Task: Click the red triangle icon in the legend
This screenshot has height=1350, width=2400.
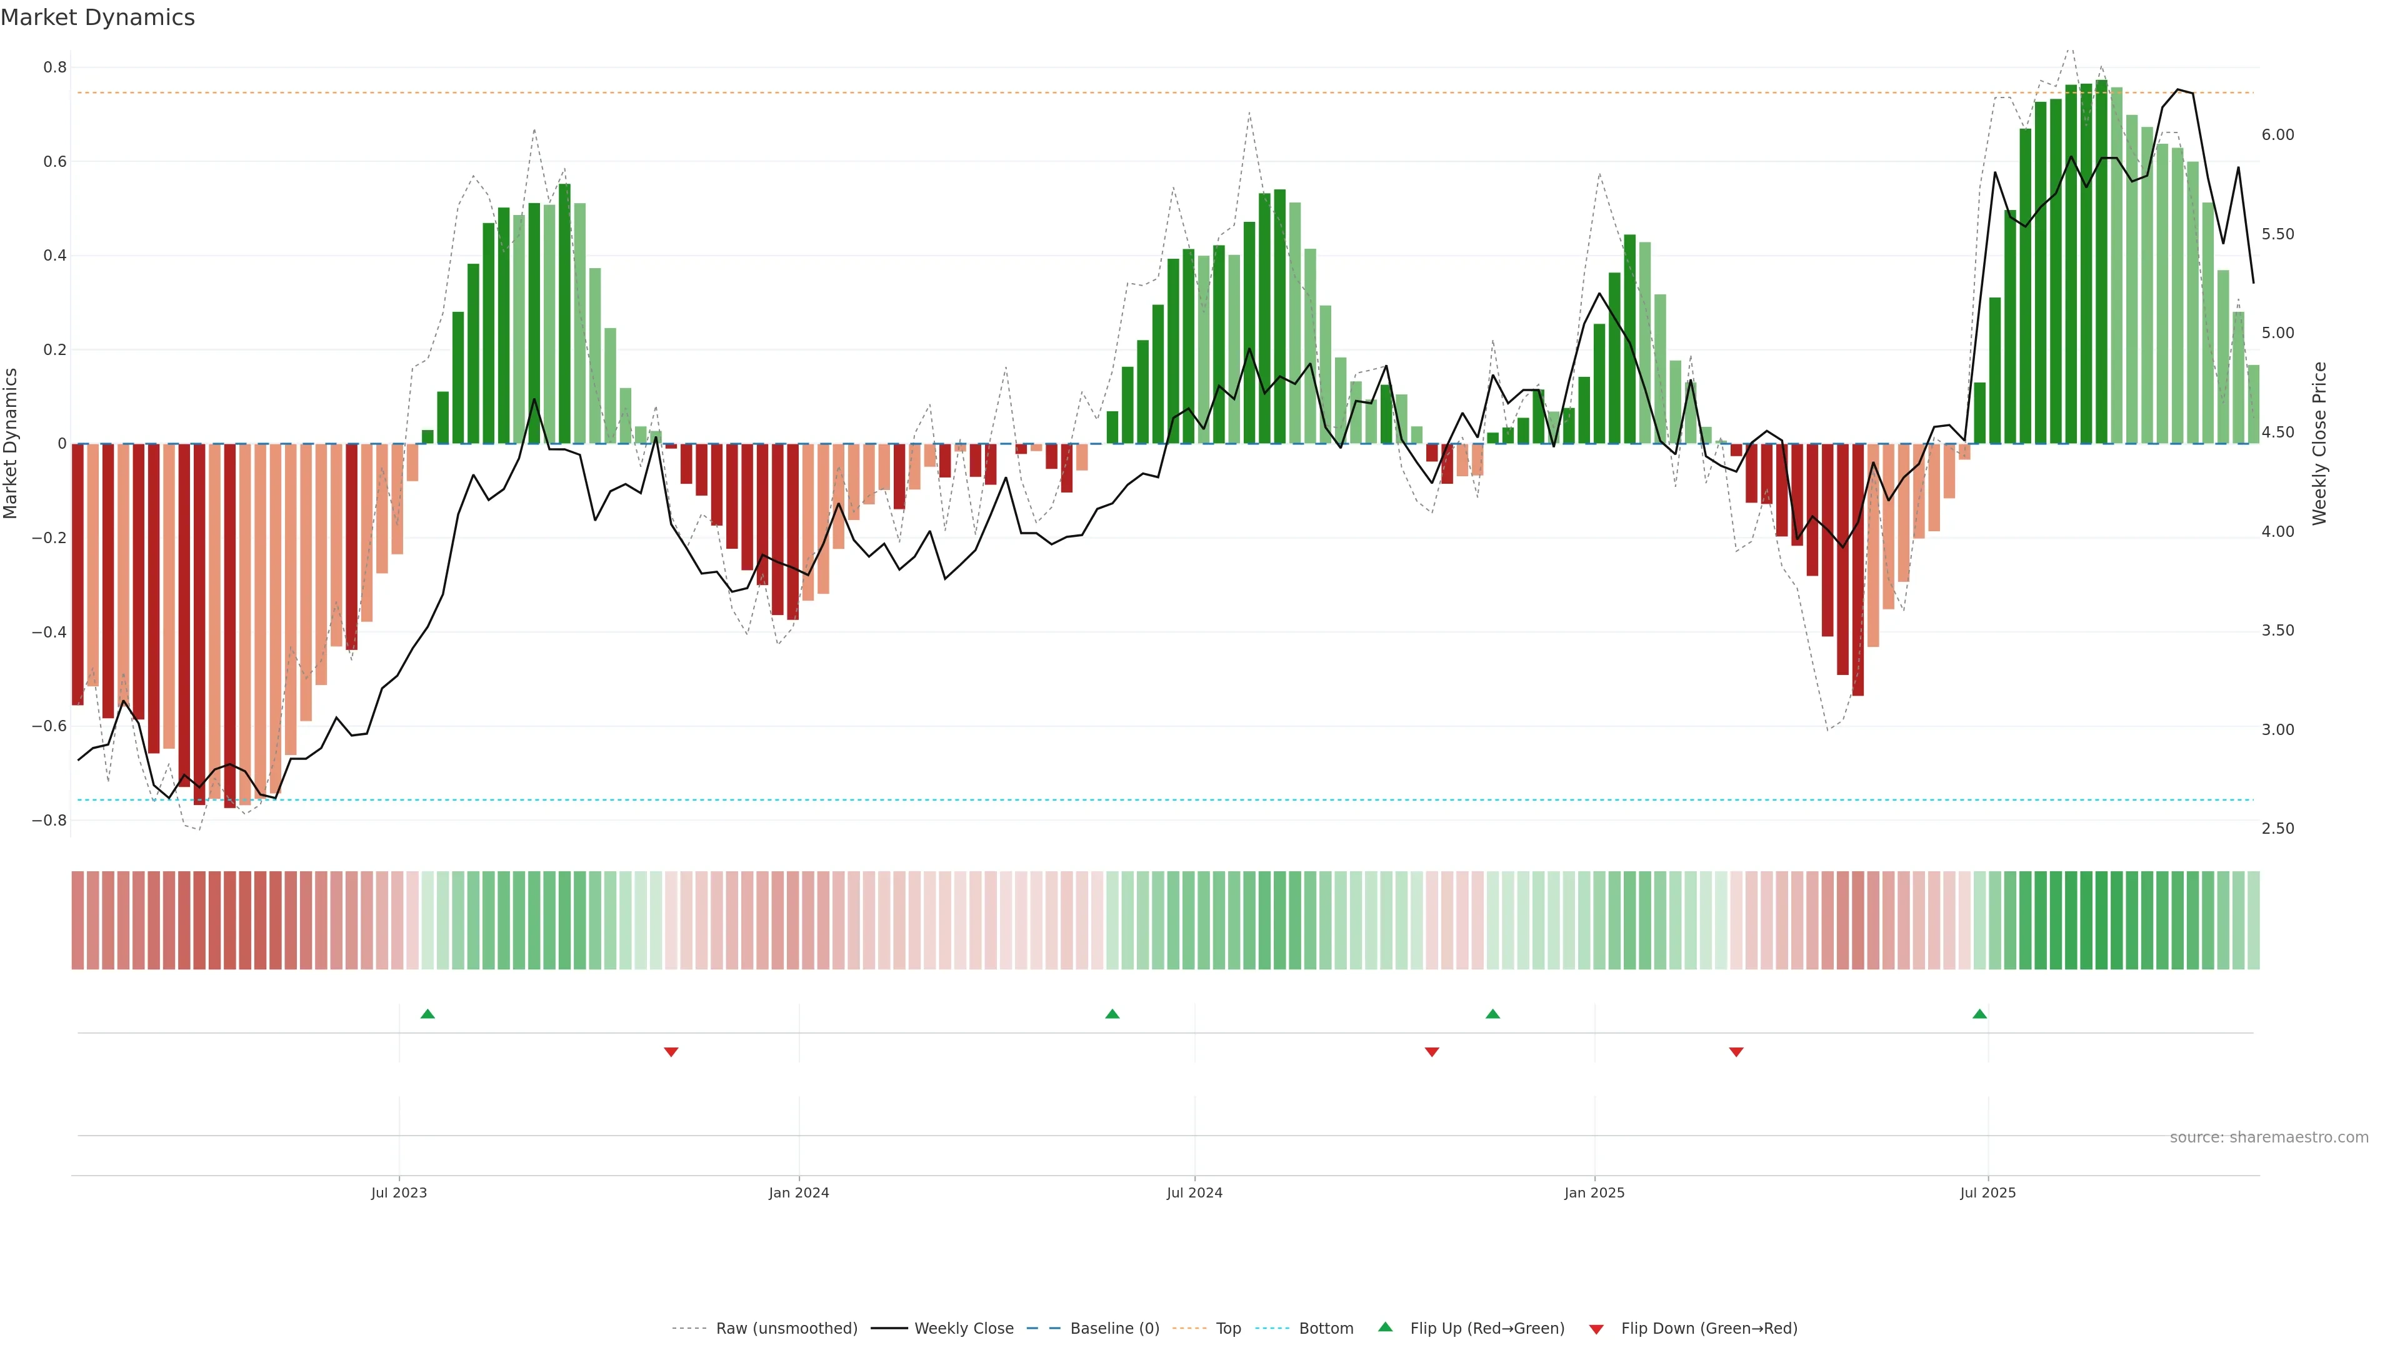Action: (1596, 1329)
